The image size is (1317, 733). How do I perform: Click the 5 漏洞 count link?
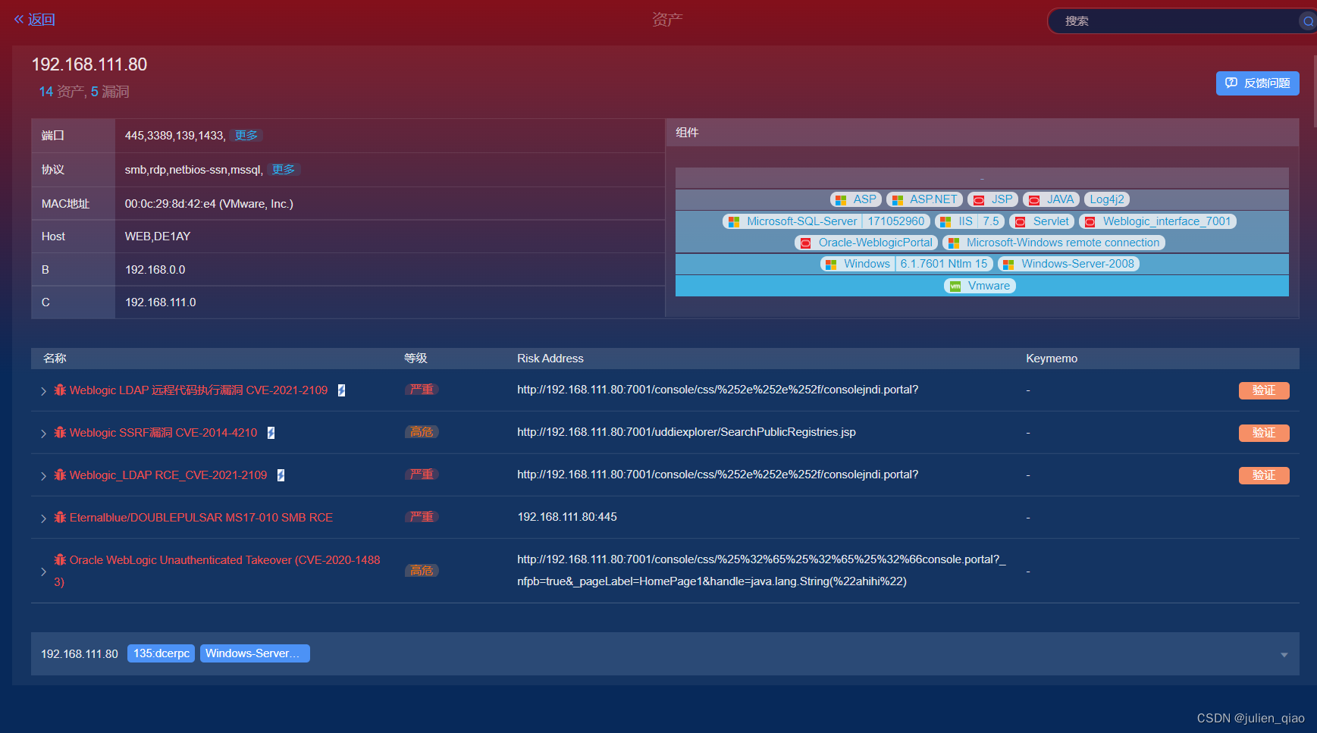pyautogui.click(x=110, y=92)
